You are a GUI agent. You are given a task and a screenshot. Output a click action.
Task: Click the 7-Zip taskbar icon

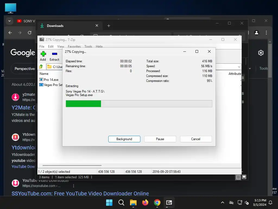point(169,202)
